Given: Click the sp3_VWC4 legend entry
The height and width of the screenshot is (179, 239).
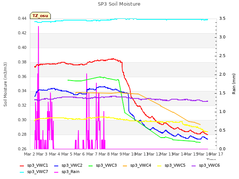Looking at the screenshot, I should point(137,166).
